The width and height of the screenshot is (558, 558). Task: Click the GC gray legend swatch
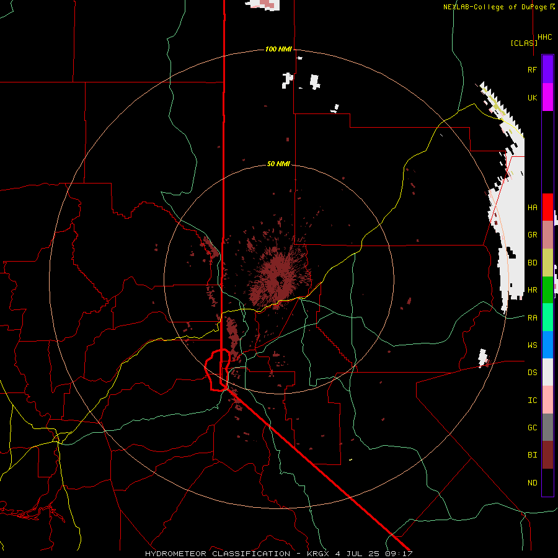(x=547, y=427)
